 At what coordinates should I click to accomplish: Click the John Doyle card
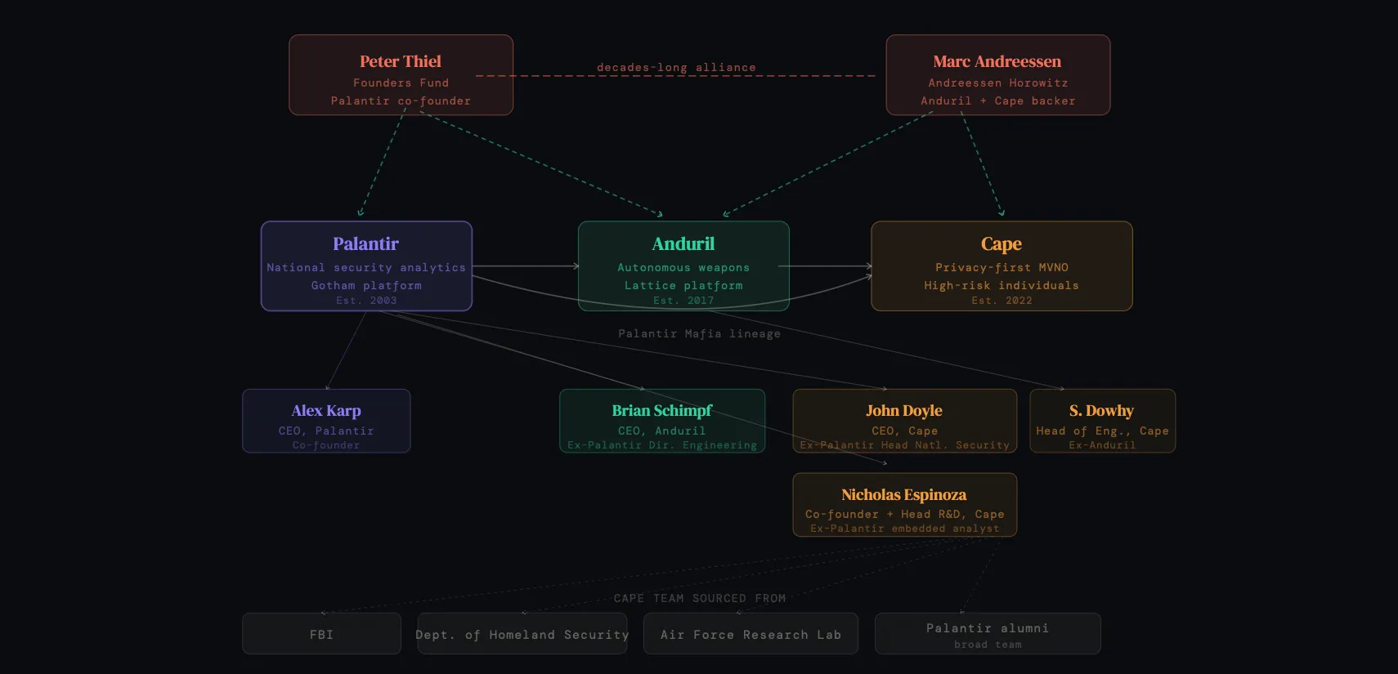pyautogui.click(x=904, y=420)
